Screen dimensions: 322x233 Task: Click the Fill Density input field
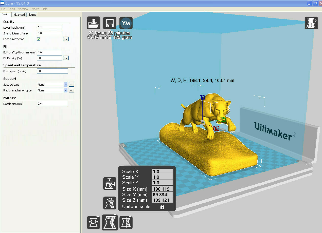pos(50,58)
